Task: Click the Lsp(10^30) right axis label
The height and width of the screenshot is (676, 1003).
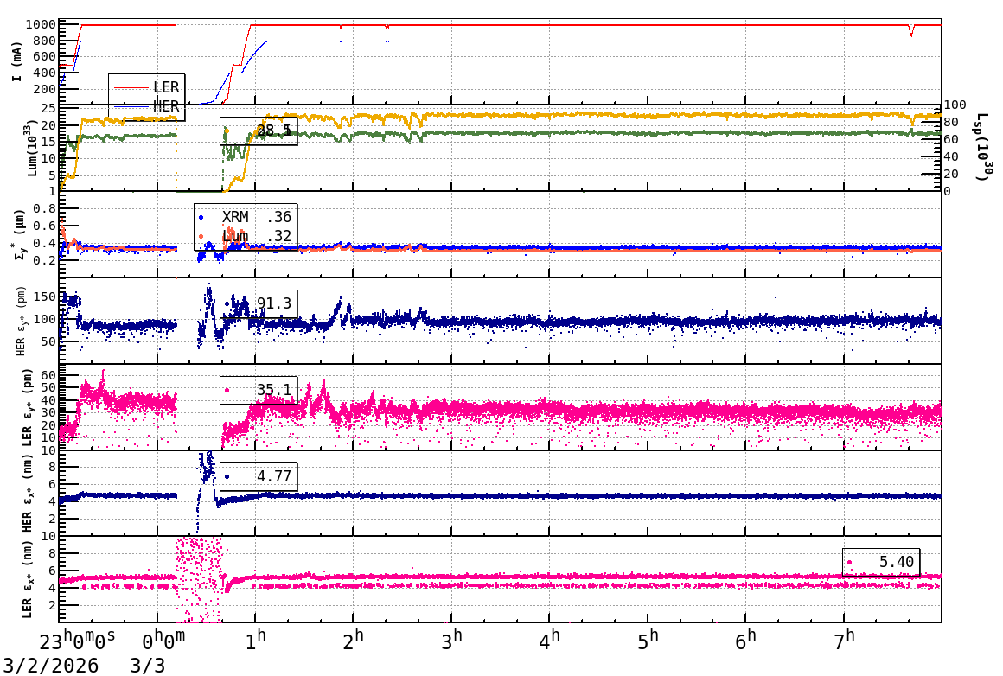Action: tap(984, 147)
